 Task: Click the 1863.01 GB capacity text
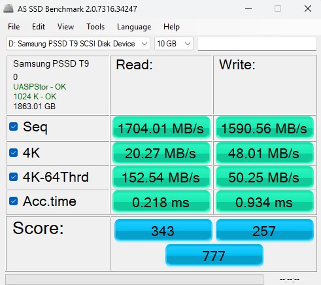[34, 107]
